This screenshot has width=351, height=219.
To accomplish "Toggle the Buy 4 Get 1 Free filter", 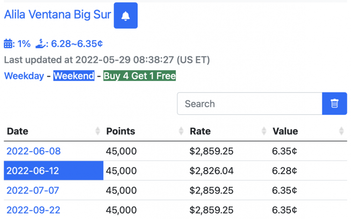I will coord(139,76).
